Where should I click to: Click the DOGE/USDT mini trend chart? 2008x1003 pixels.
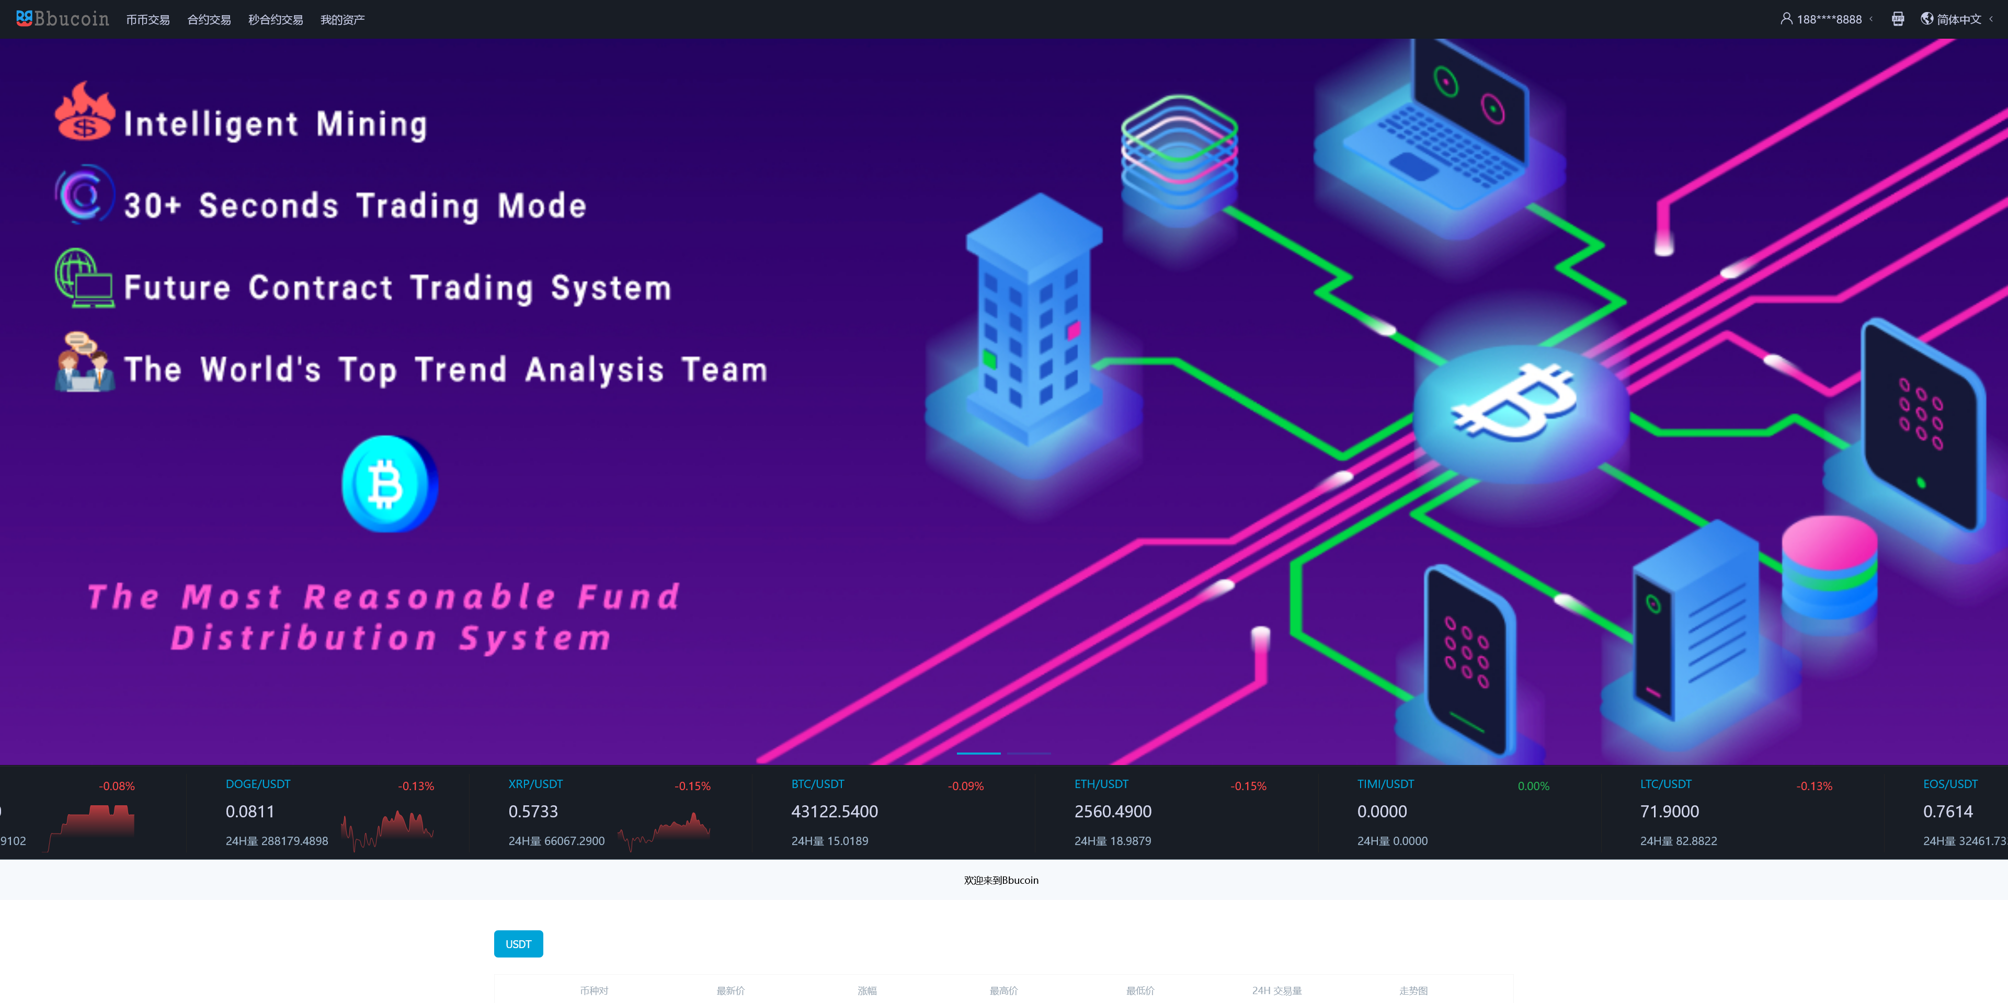click(x=386, y=831)
